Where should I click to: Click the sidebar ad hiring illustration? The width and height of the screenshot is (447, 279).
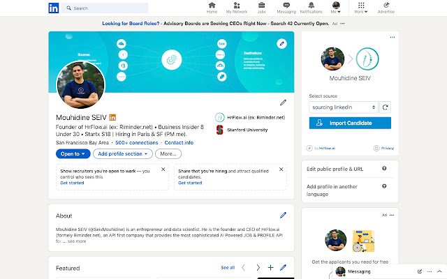click(363, 241)
